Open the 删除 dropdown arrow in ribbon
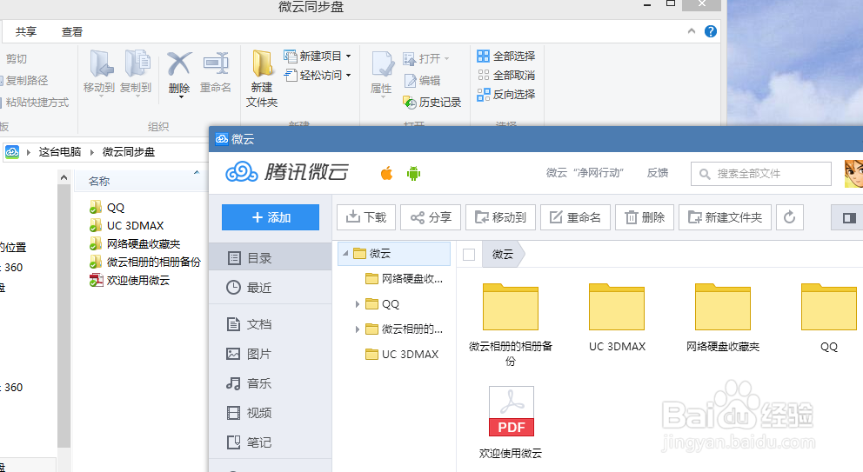This screenshot has height=472, width=863. [x=180, y=97]
